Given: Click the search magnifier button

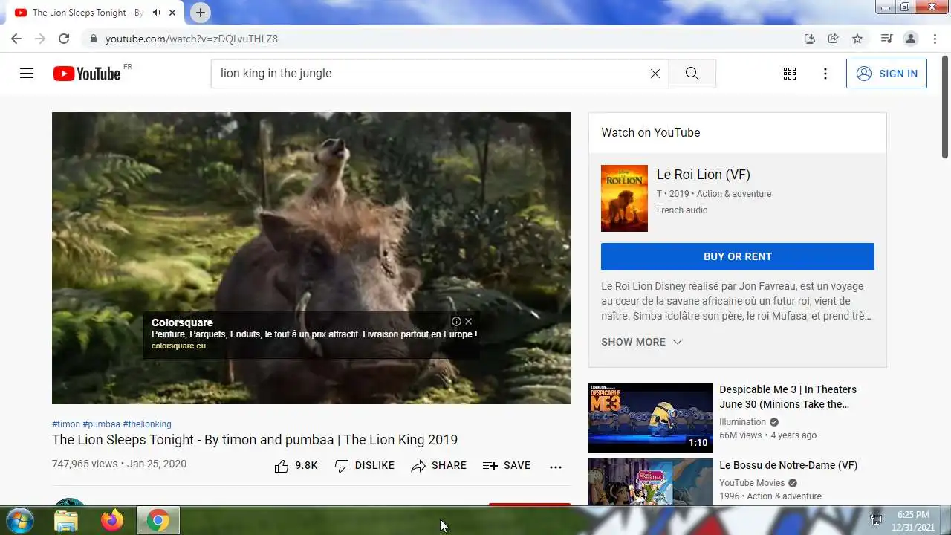Looking at the screenshot, I should [692, 74].
